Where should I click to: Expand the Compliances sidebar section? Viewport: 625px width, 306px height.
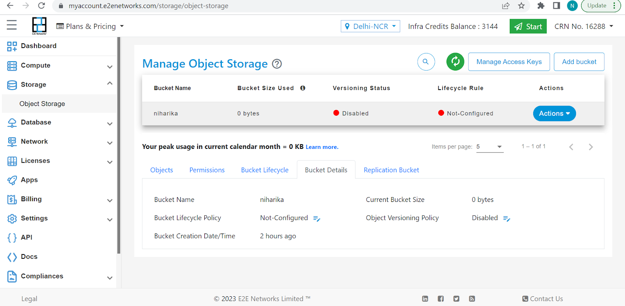pos(110,278)
